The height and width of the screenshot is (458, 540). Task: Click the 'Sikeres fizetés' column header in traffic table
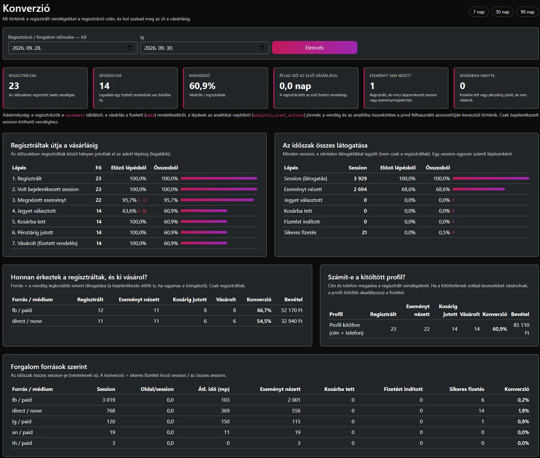tap(467, 389)
